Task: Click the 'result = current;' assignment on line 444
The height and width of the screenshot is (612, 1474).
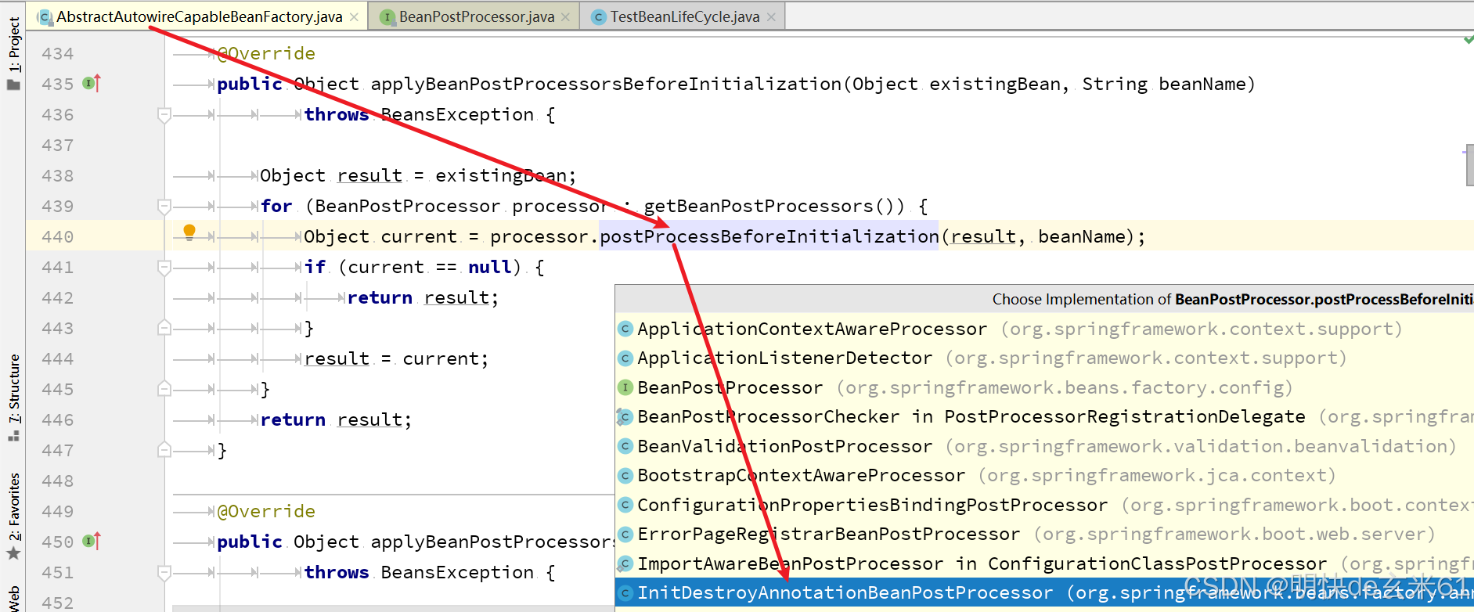Action: [x=396, y=359]
